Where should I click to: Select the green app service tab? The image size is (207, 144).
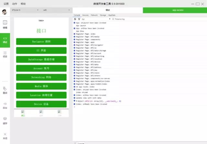(x=175, y=10)
